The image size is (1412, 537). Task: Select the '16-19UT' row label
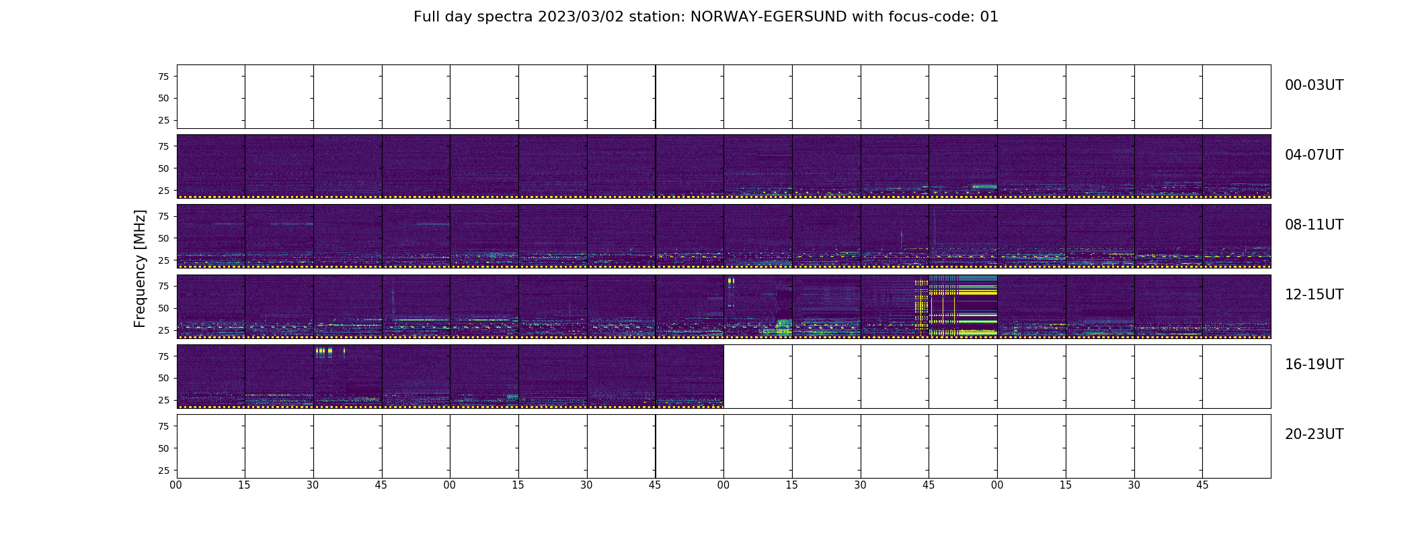coord(1314,364)
